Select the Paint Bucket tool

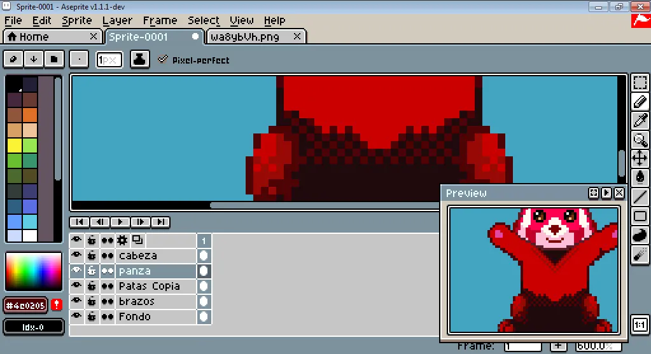(640, 177)
